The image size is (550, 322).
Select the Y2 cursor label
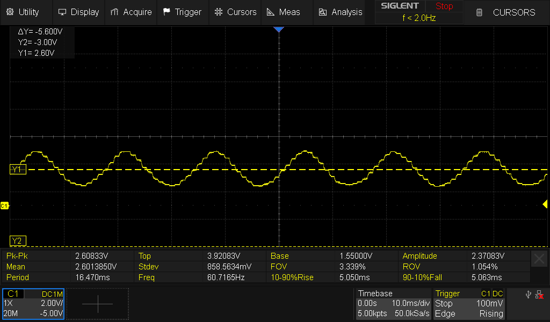(x=18, y=241)
